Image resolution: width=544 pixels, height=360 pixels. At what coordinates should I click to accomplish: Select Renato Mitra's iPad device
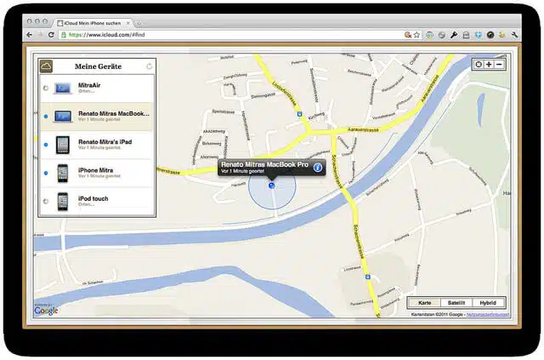[x=97, y=145]
